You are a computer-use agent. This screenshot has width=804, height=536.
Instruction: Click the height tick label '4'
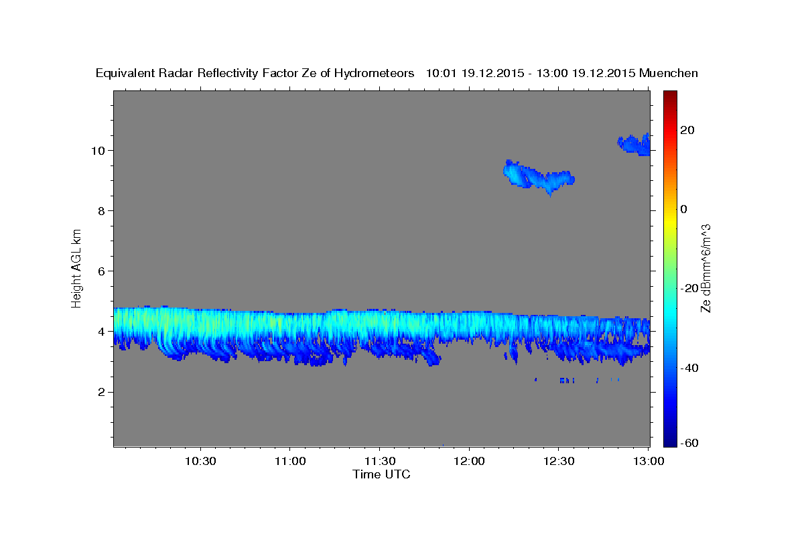tap(101, 332)
